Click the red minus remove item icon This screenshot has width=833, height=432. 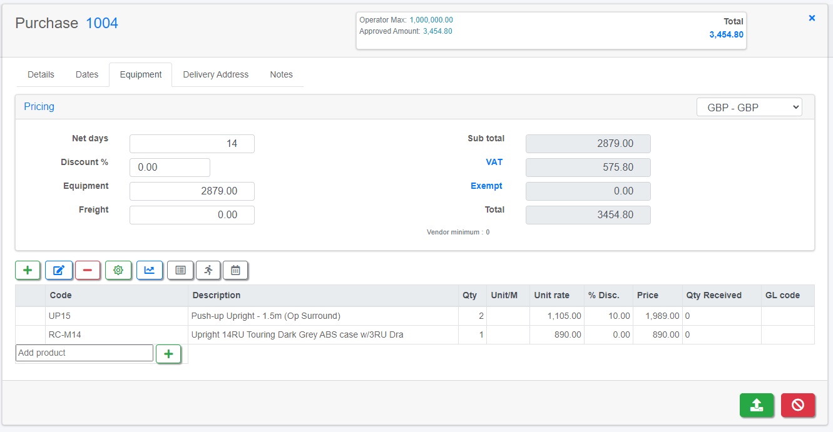click(x=88, y=270)
